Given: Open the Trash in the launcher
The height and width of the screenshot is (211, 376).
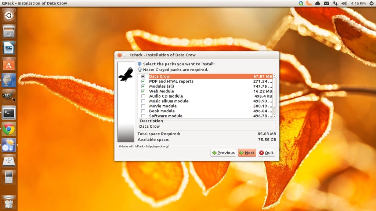Looking at the screenshot, I should pos(9,202).
